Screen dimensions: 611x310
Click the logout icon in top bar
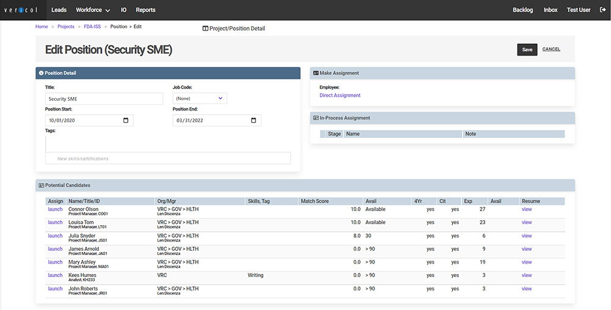point(602,10)
